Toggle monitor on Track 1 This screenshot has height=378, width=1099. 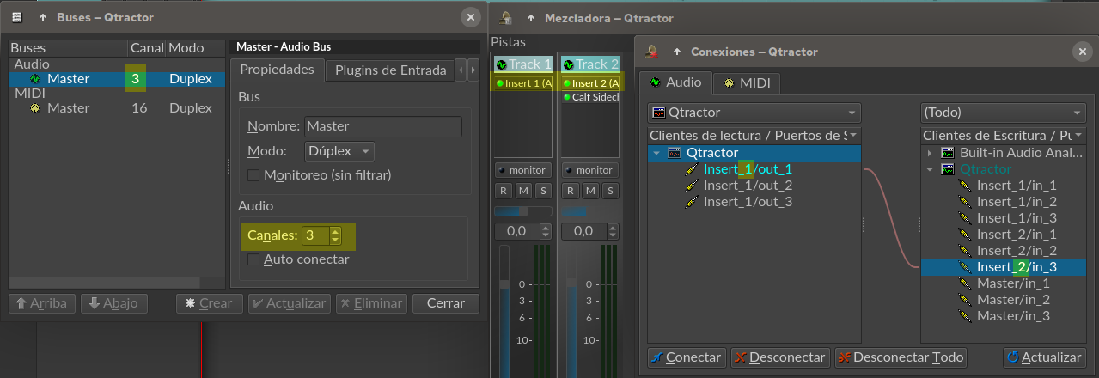point(522,170)
